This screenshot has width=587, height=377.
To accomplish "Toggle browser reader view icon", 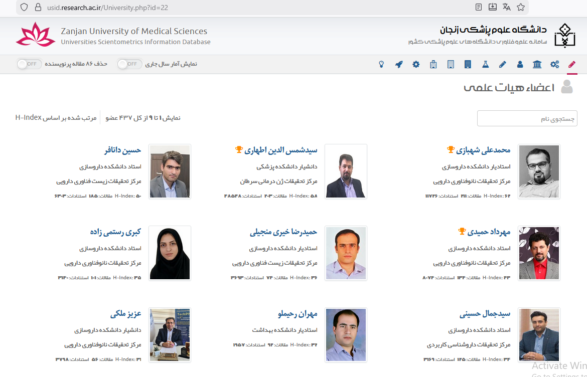I will click(479, 7).
